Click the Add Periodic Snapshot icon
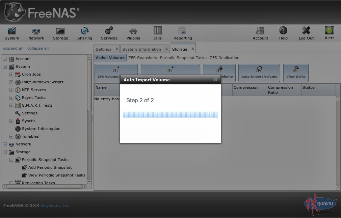The width and height of the screenshot is (341, 218). tap(24, 168)
